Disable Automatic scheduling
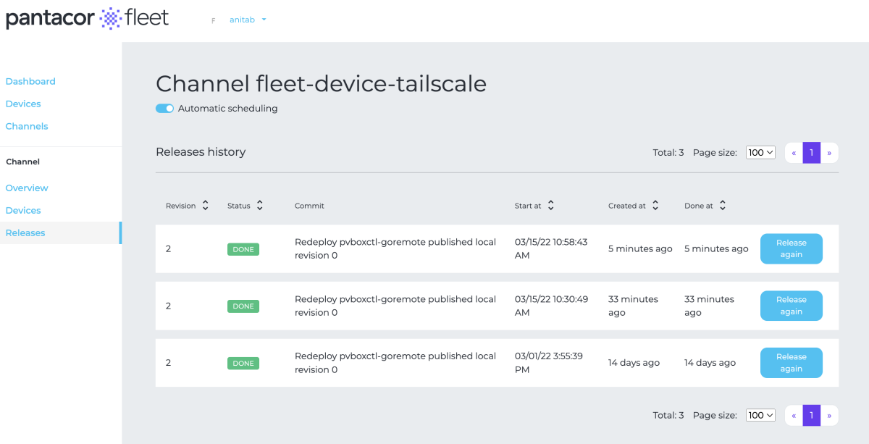 pyautogui.click(x=164, y=108)
